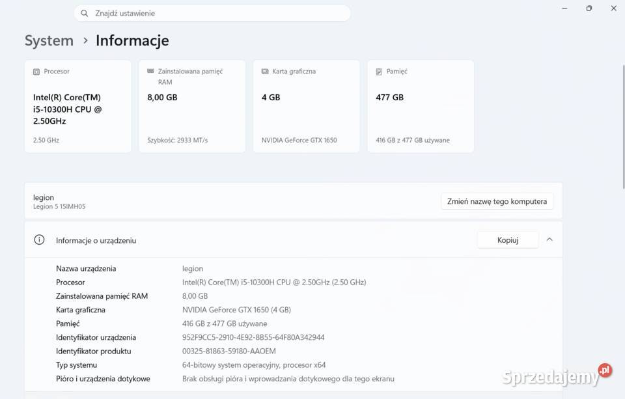Select product ID '00325-81863-59180-AAOEM'
The image size is (625, 399).
tap(229, 351)
